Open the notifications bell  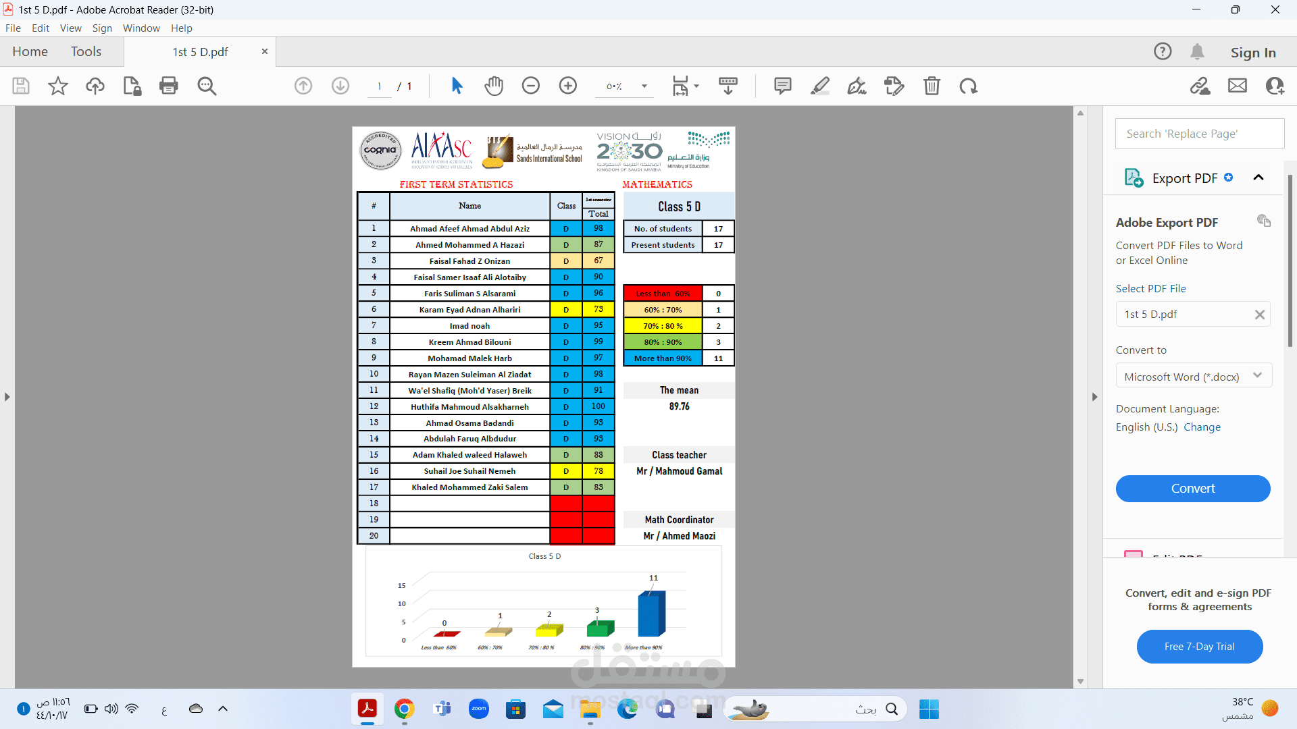point(1197,51)
